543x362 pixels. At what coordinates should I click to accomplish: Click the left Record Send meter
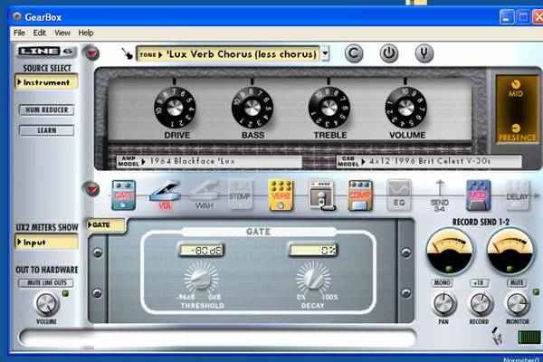tap(450, 252)
